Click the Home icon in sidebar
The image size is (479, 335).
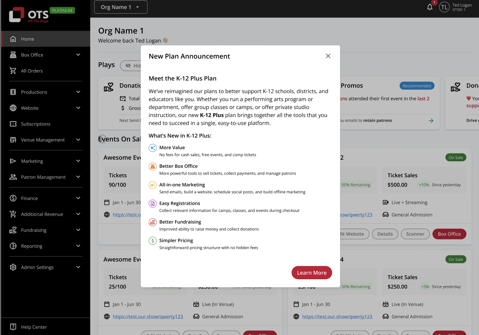point(13,39)
